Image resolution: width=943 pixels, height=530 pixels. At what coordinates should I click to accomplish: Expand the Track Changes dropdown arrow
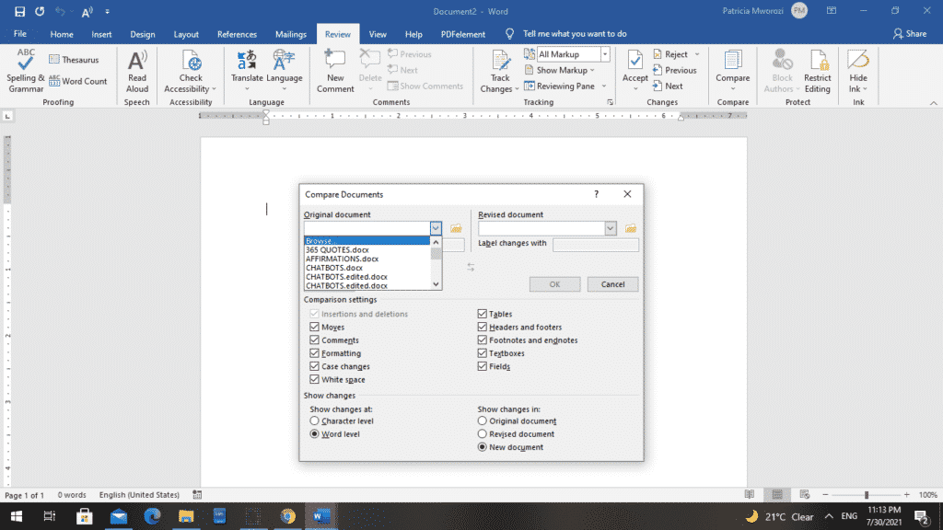pyautogui.click(x=517, y=89)
